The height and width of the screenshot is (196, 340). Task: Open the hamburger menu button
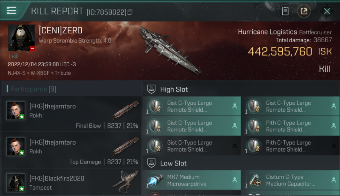tap(12, 10)
